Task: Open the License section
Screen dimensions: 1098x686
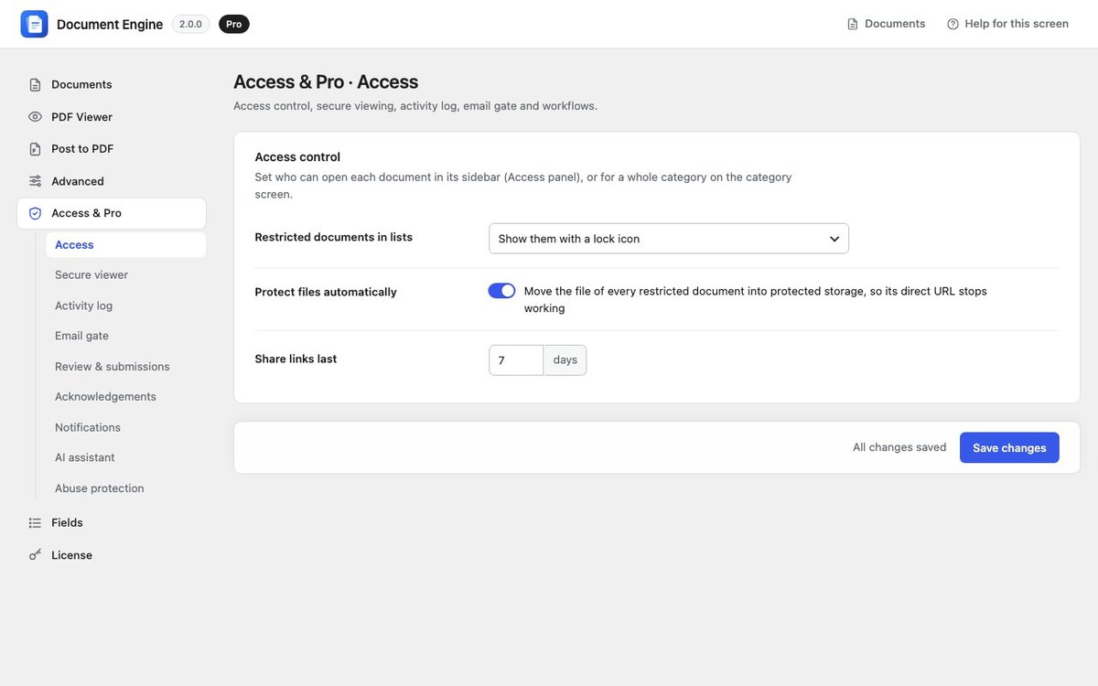Action: coord(112,555)
